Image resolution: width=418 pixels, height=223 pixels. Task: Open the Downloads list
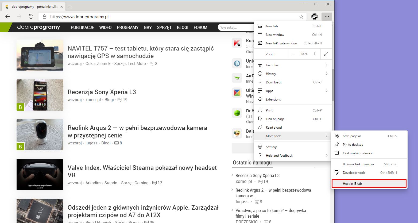(273, 82)
